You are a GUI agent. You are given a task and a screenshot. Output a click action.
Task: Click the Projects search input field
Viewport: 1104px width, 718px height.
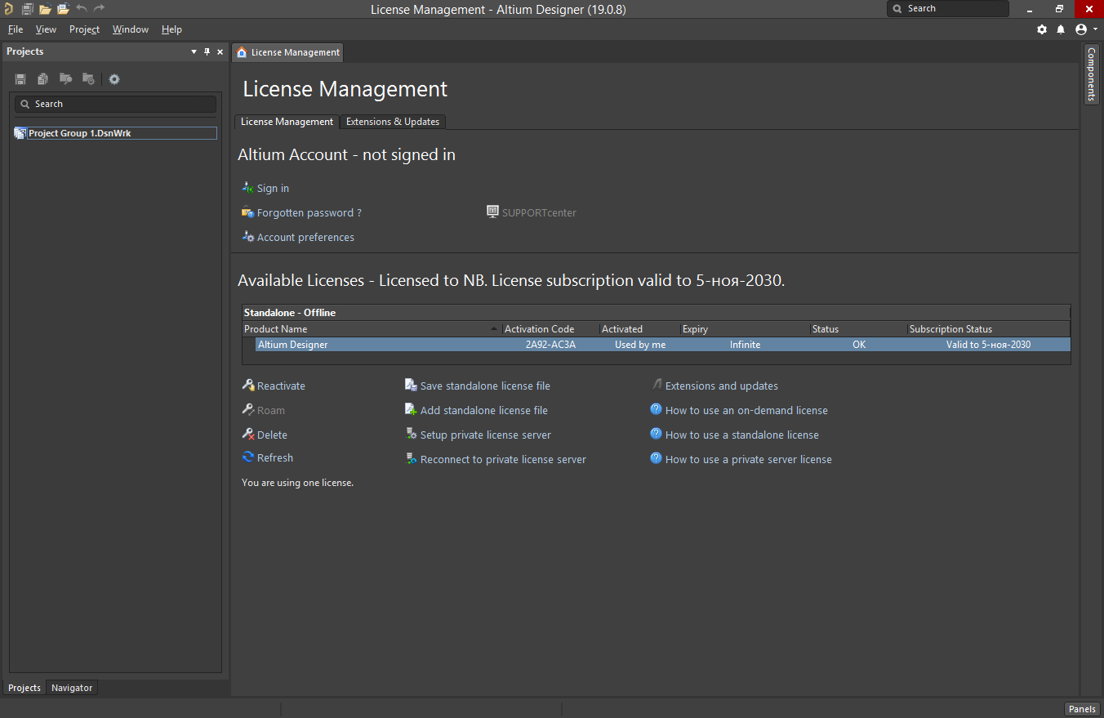tap(114, 103)
